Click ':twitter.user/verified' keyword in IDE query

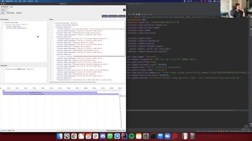(141, 33)
